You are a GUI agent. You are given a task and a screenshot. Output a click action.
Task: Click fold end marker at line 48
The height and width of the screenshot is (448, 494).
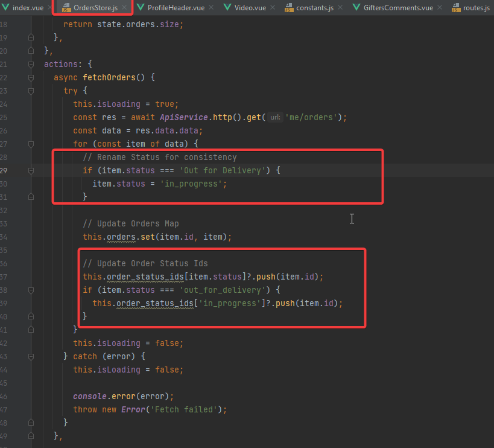point(31,423)
